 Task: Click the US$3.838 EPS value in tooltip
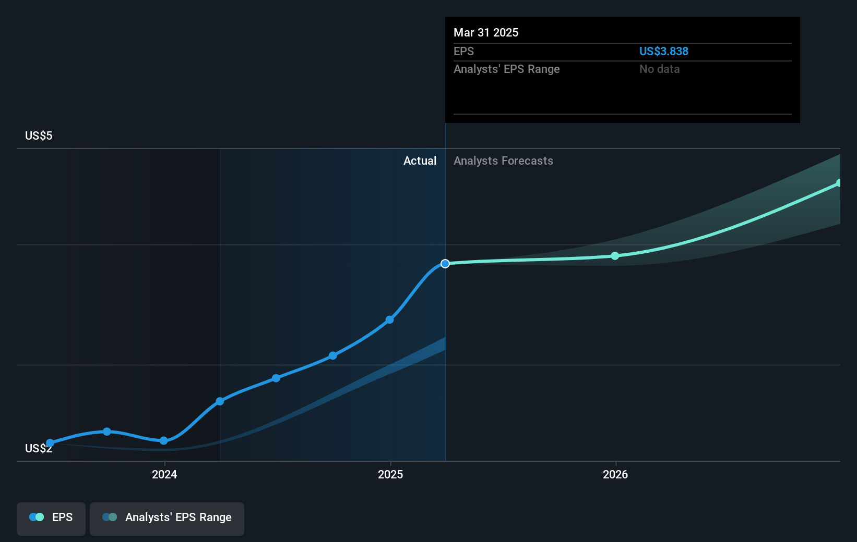[x=664, y=51]
